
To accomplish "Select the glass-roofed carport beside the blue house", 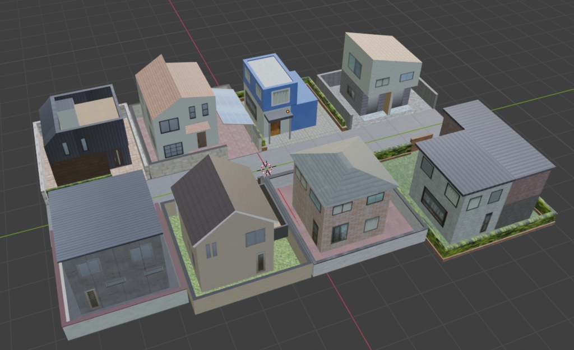I will (232, 106).
